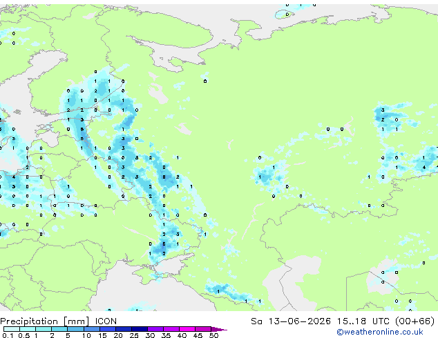Click the '10' legend scale label
The image size is (438, 338).
[x=86, y=335]
